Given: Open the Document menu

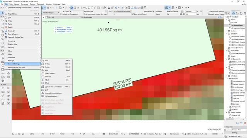Looking at the screenshot, I should tap(24, 4).
